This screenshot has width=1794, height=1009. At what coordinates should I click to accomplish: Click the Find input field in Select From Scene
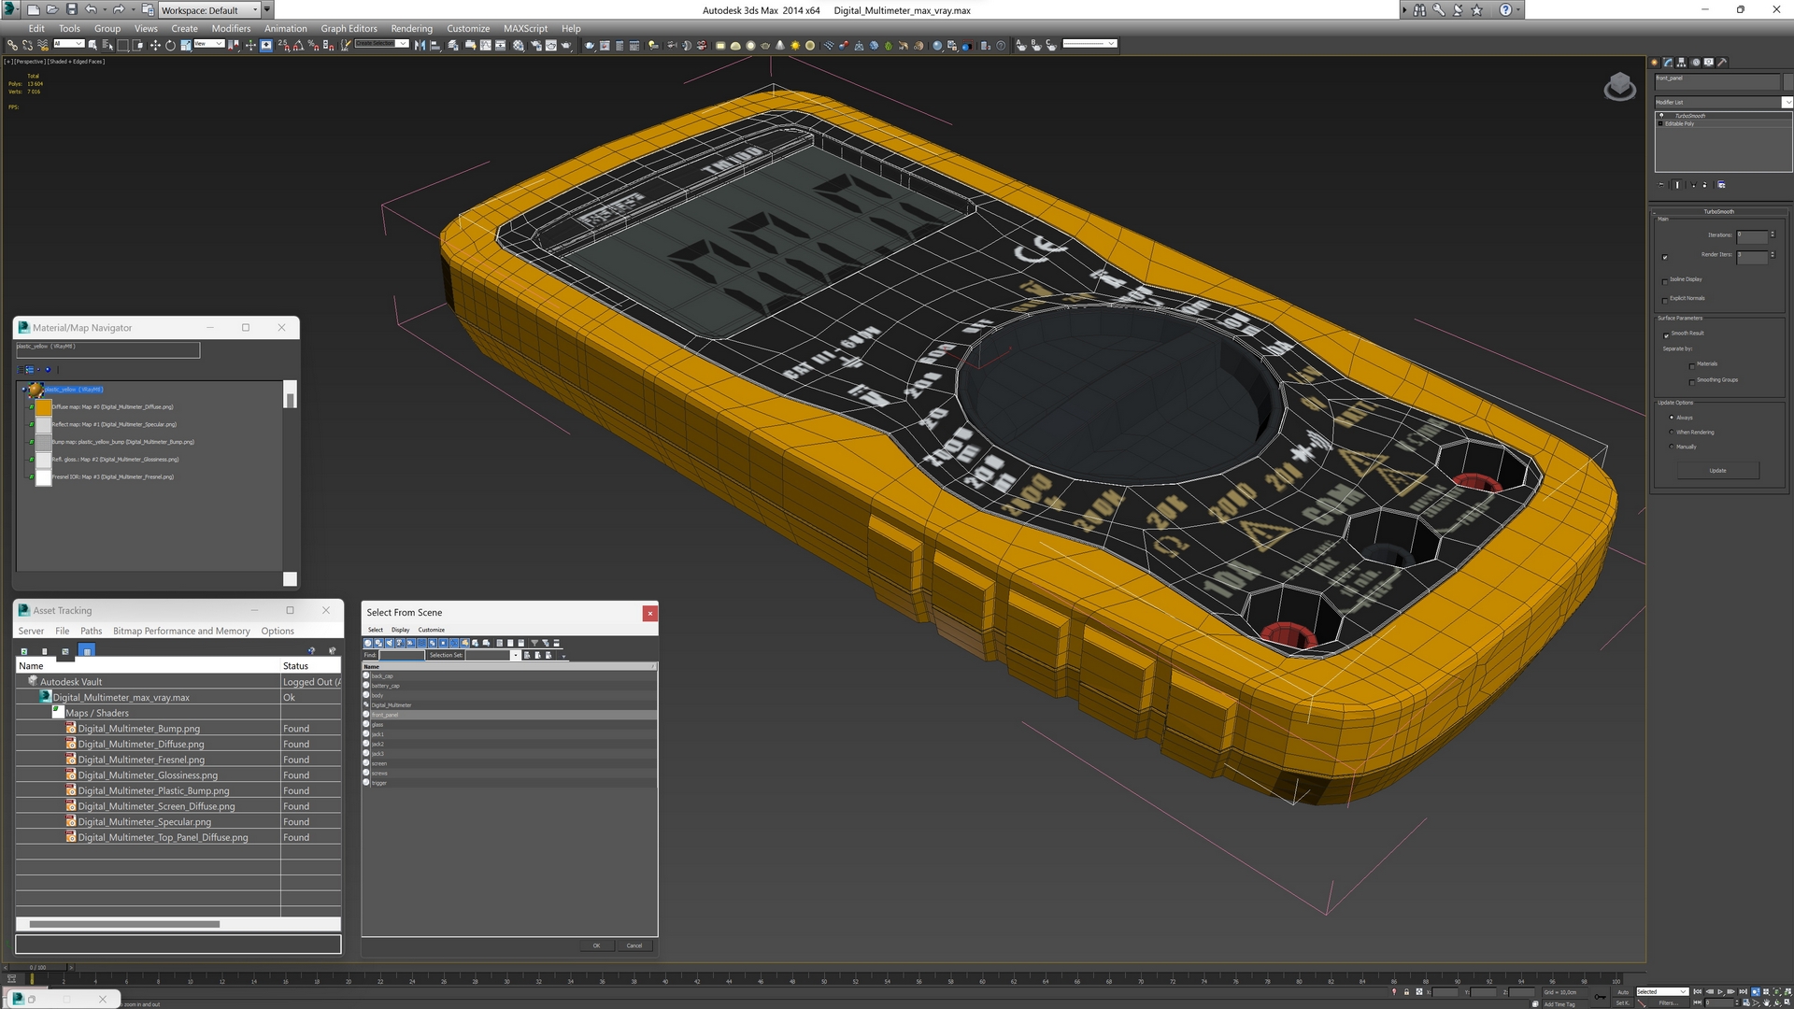pyautogui.click(x=401, y=655)
